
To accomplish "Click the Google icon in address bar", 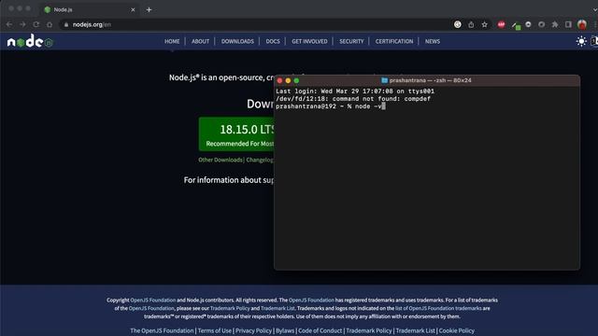I will 458,24.
